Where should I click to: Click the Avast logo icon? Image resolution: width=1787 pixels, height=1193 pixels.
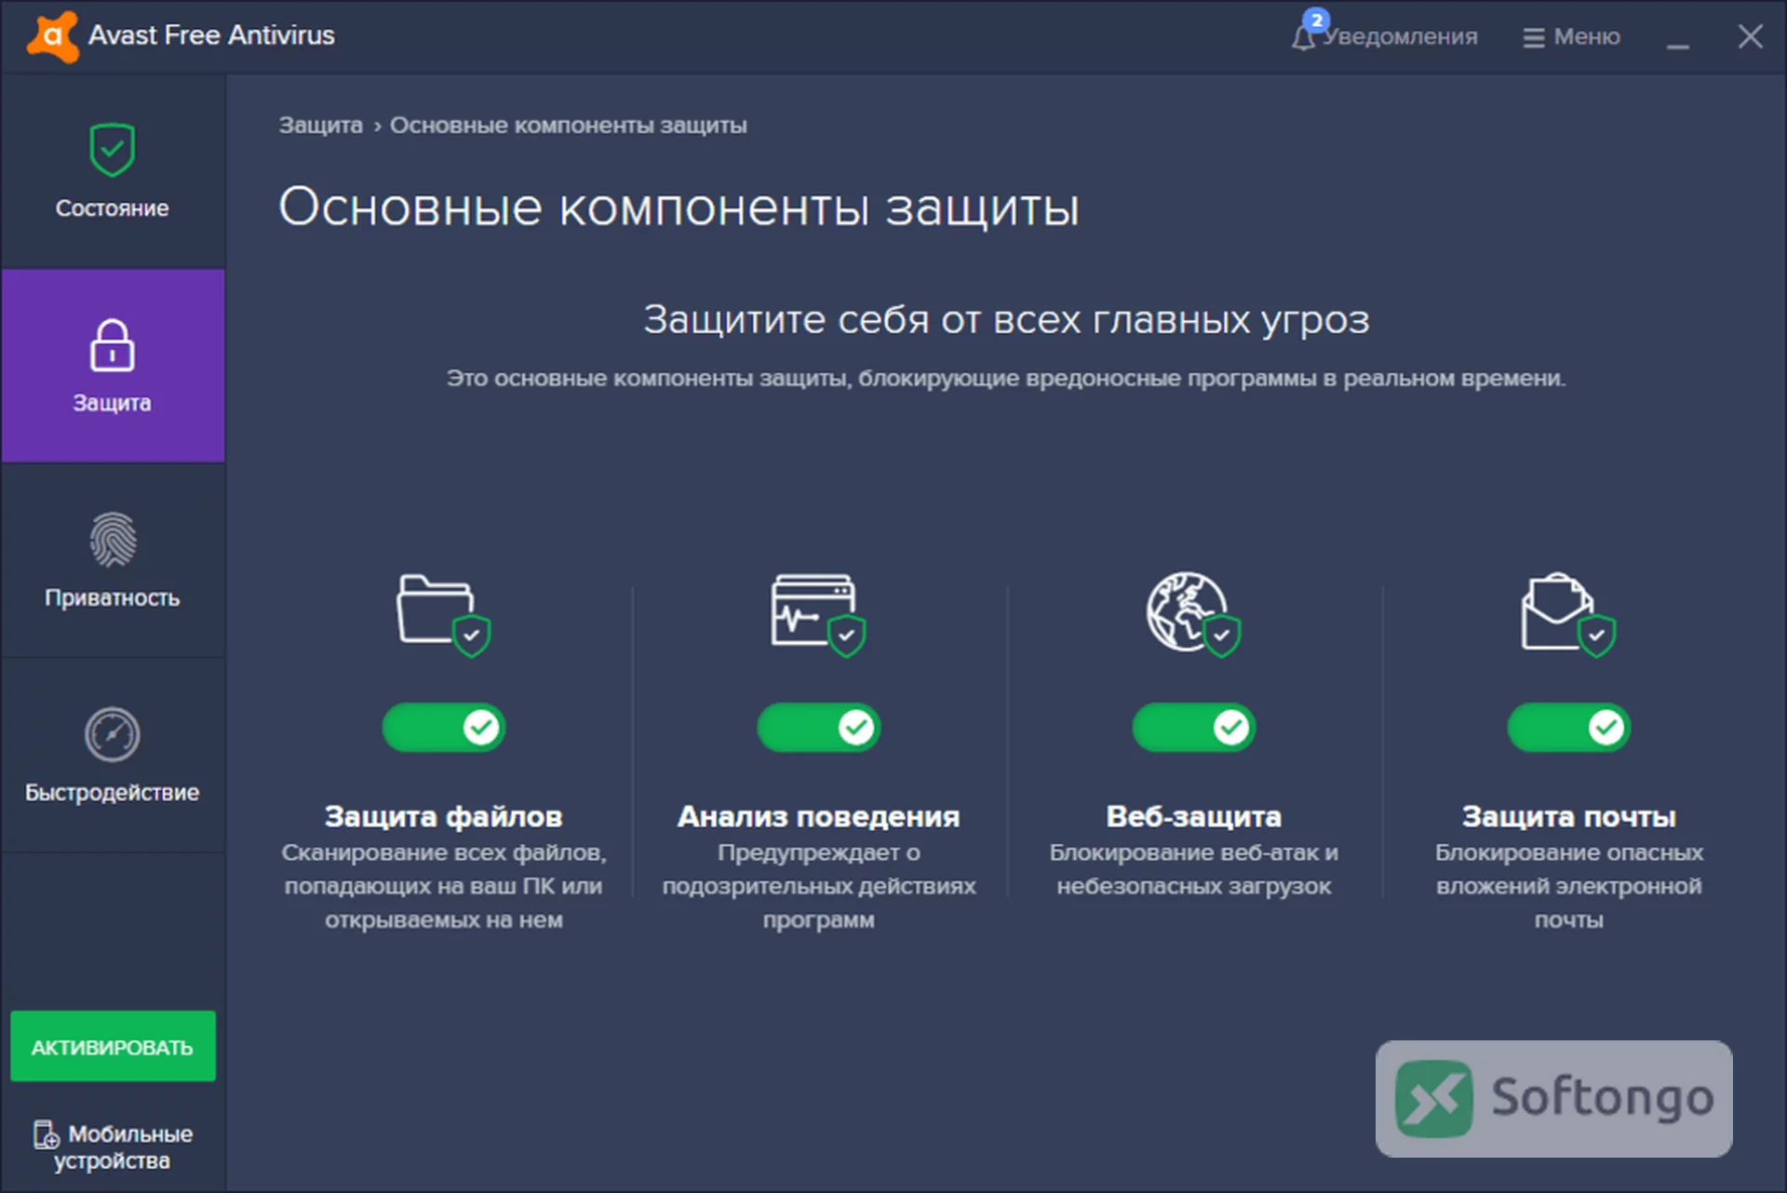point(52,36)
